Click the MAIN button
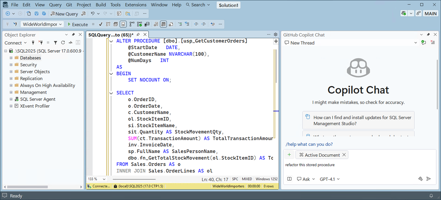The image size is (441, 200). tap(431, 13)
